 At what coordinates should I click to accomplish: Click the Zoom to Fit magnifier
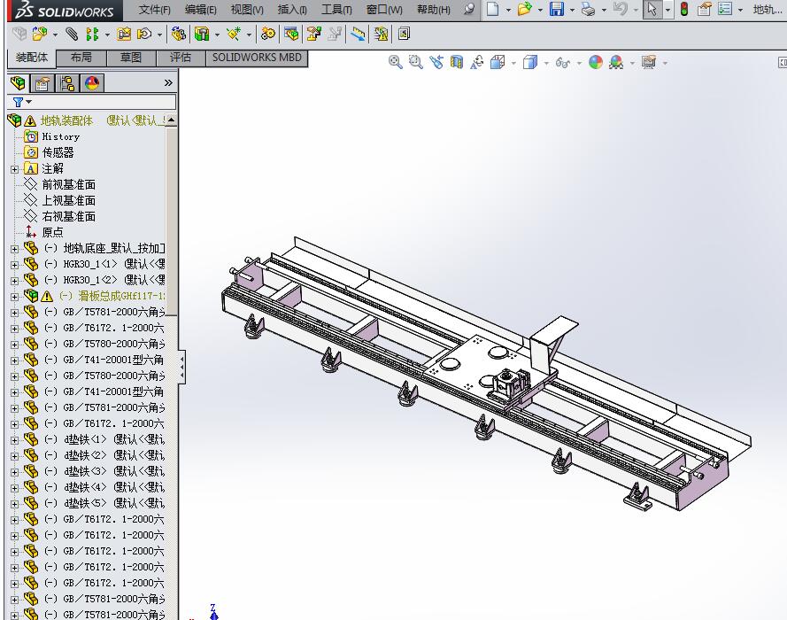(x=395, y=62)
